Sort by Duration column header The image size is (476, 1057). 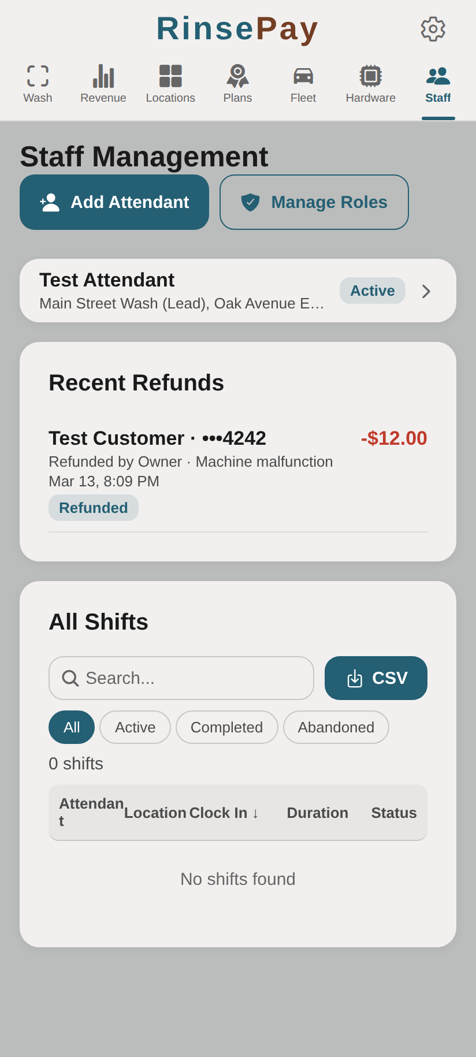(317, 813)
